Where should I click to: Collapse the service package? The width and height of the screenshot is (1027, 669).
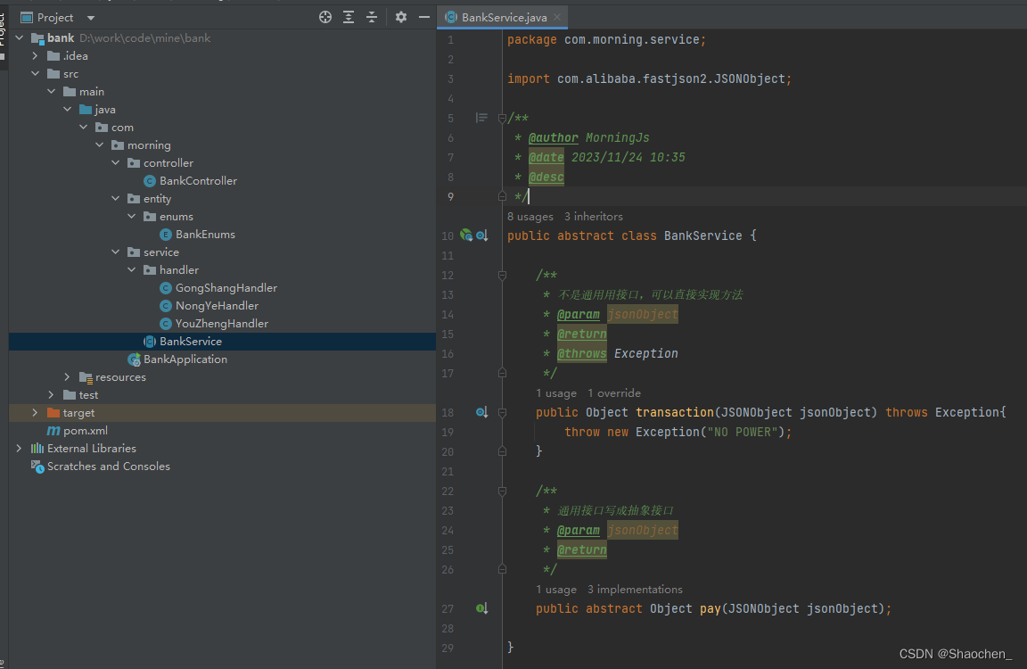coord(115,252)
